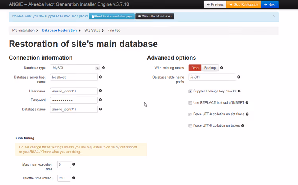Click help icon beside Throttle time
298x185 pixels.
[x=74, y=178]
